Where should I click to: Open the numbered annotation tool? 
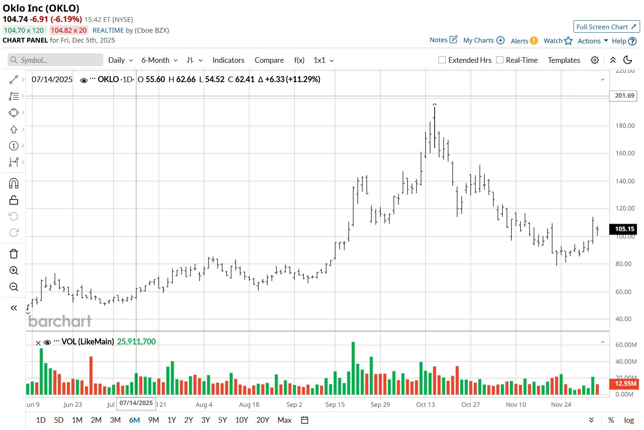tap(14, 146)
